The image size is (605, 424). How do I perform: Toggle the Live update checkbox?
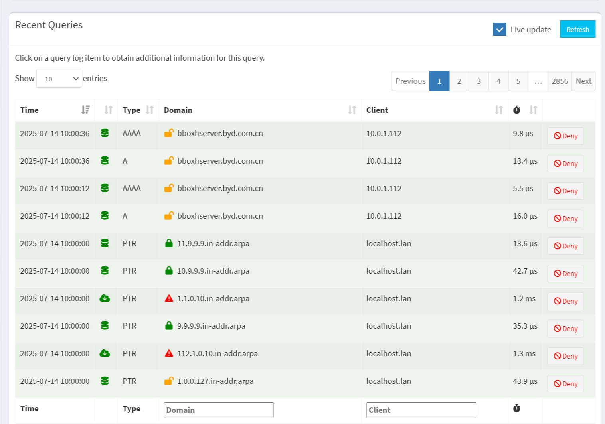coord(500,30)
